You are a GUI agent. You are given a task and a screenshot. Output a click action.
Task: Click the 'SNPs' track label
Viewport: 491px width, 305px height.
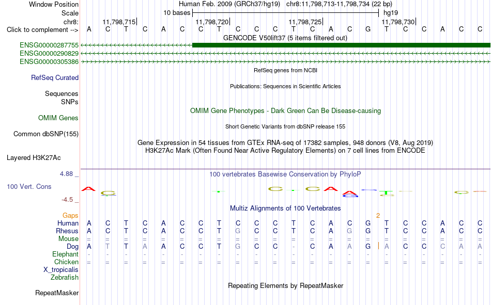(x=70, y=102)
